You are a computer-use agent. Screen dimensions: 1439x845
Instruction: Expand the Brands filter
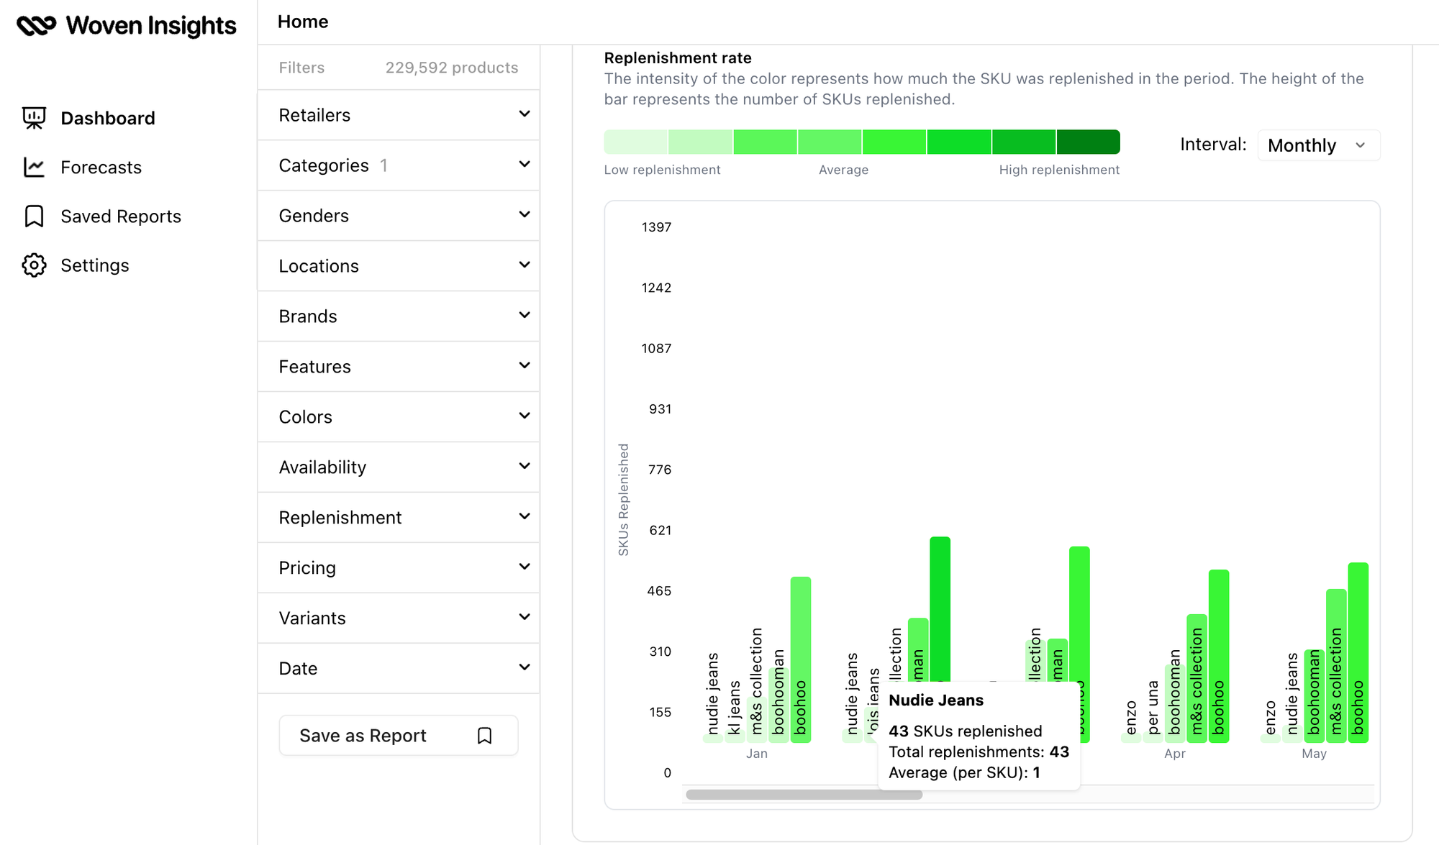tap(399, 316)
